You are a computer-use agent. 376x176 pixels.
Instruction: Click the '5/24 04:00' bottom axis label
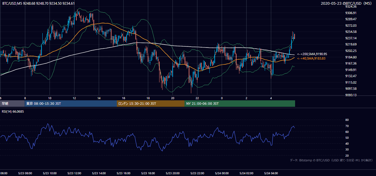pyautogui.click(x=271, y=173)
